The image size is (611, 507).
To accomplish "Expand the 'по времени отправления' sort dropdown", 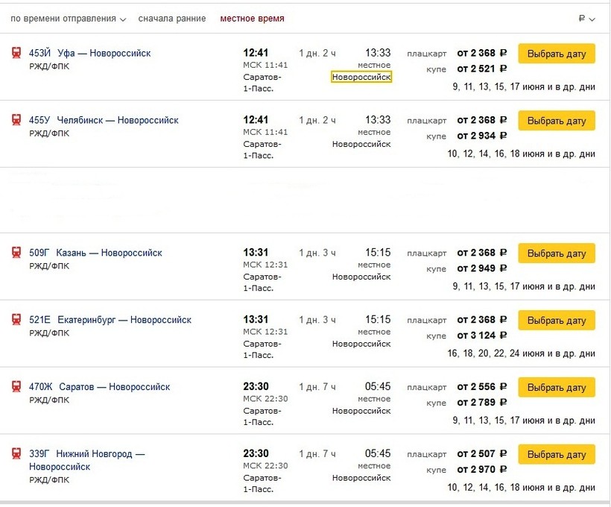I will click(69, 19).
